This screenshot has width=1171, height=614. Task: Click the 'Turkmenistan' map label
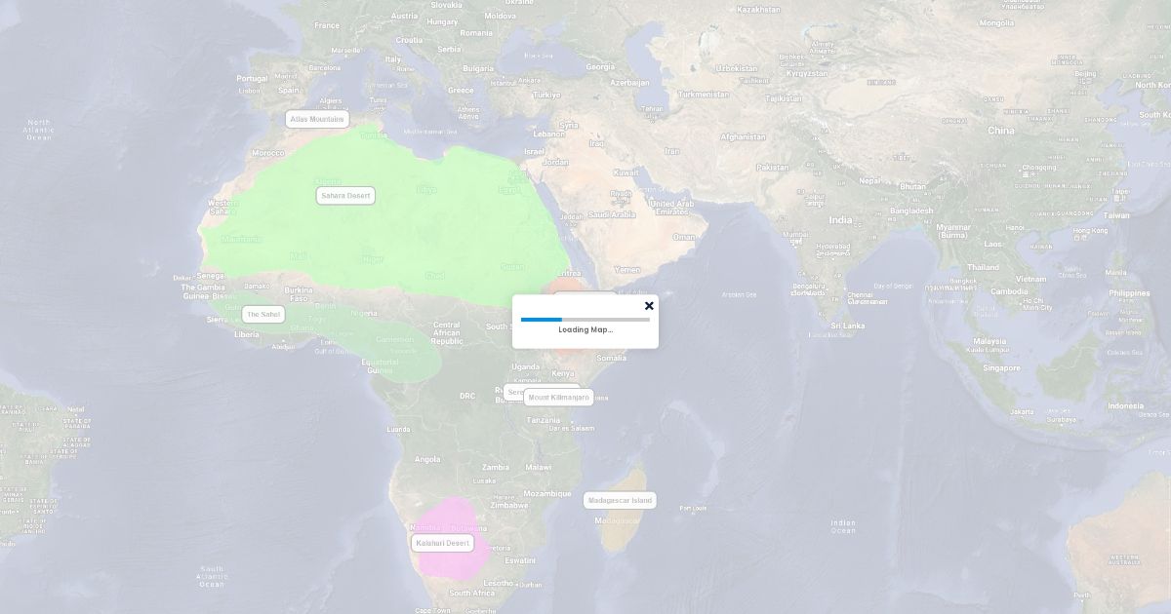704,95
